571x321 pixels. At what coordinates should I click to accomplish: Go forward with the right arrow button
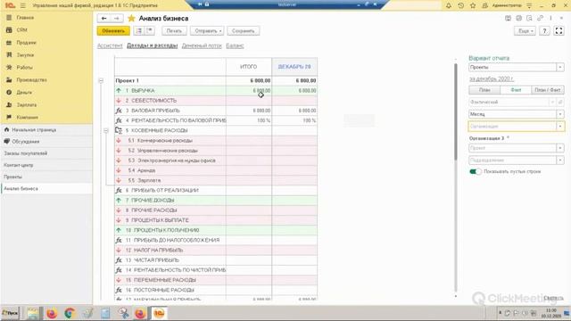point(117,18)
